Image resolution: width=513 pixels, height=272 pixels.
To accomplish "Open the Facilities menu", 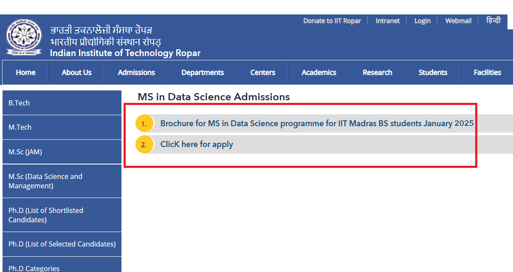I will tap(487, 72).
